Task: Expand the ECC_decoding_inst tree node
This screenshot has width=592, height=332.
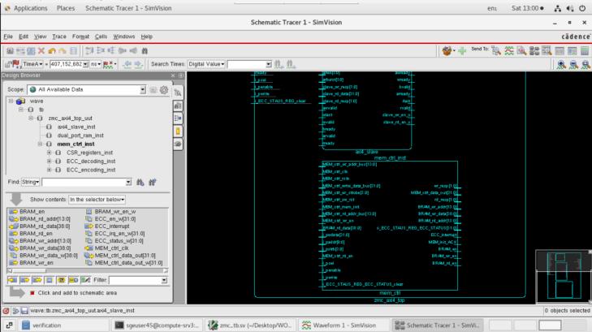Action: coord(49,162)
